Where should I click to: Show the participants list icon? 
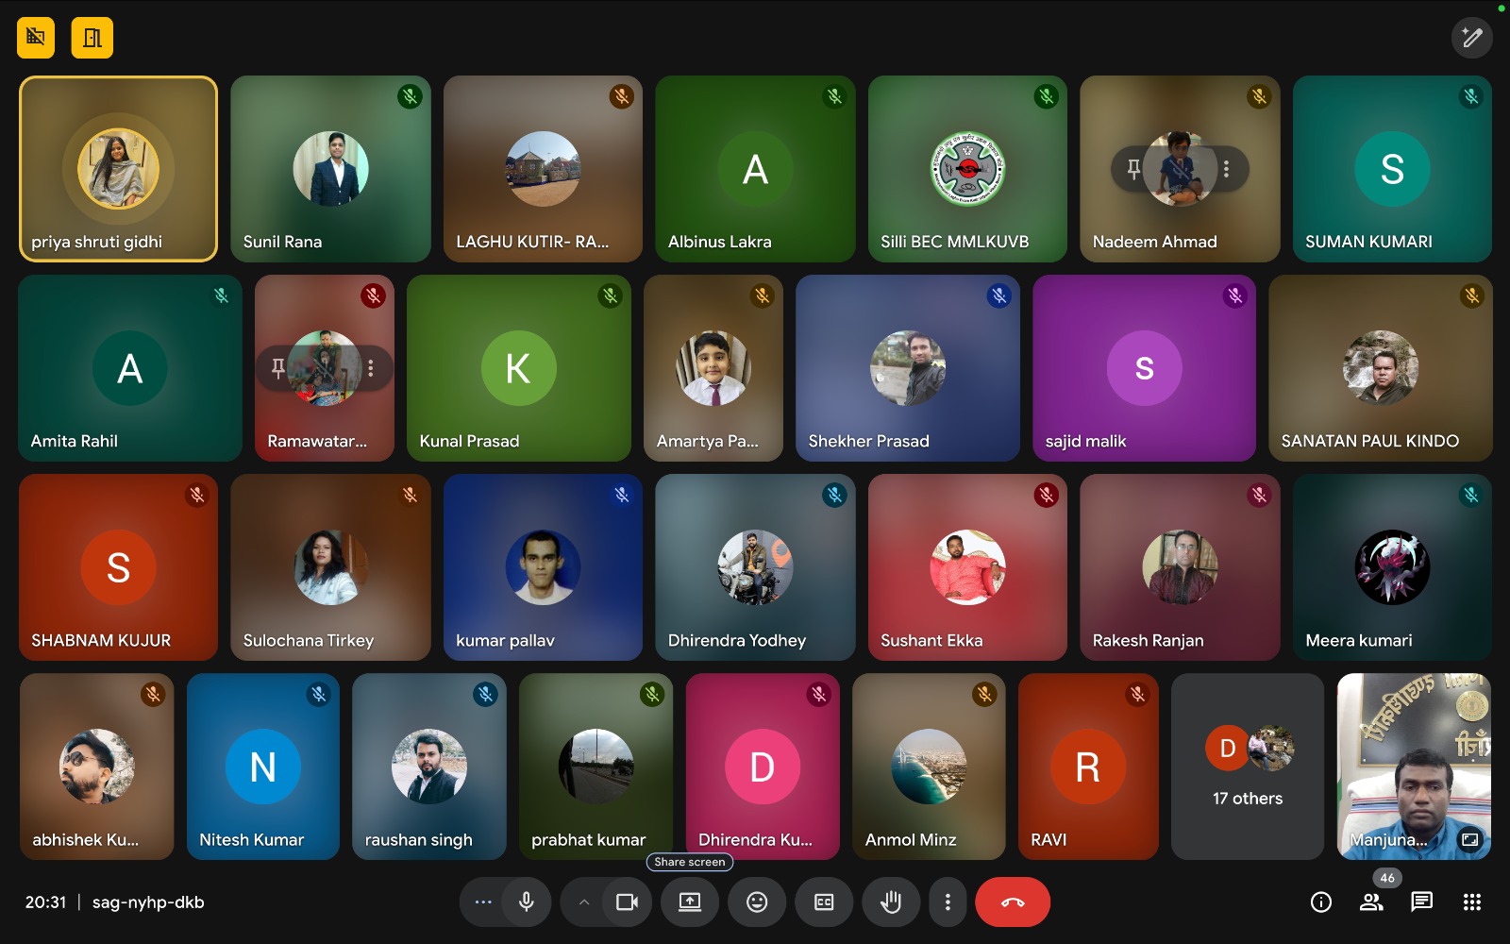pyautogui.click(x=1371, y=902)
